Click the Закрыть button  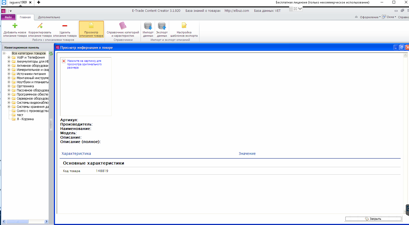click(373, 219)
